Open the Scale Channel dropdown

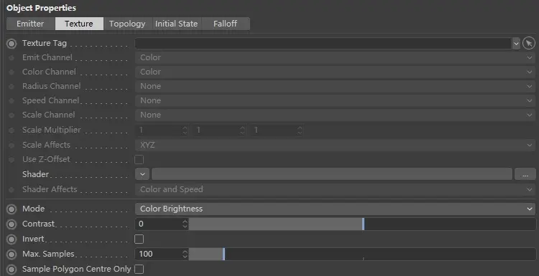pos(335,115)
